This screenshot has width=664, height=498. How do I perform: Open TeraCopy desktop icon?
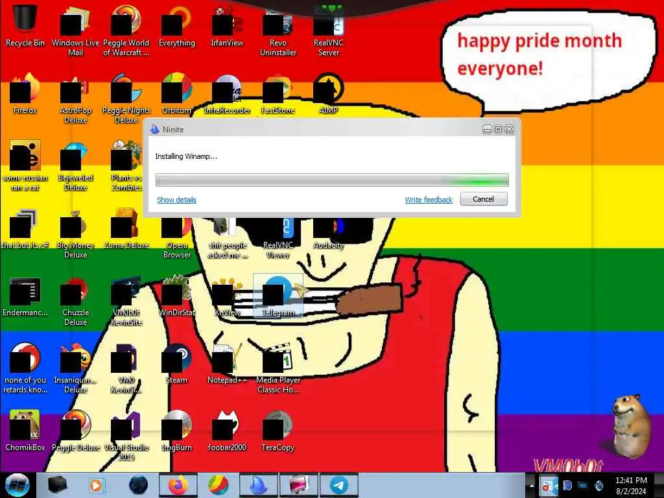[x=278, y=431]
